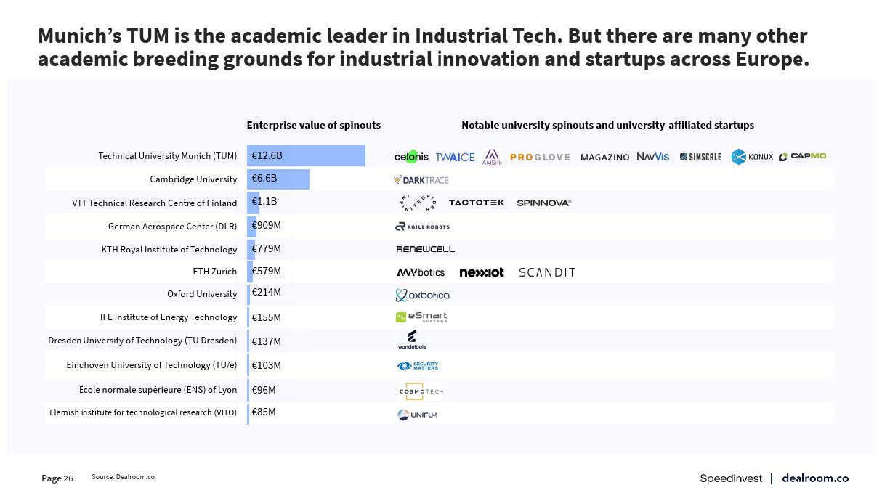This screenshot has width=890, height=501.
Task: Click the Source: Dealroom.co text
Action: pos(123,477)
